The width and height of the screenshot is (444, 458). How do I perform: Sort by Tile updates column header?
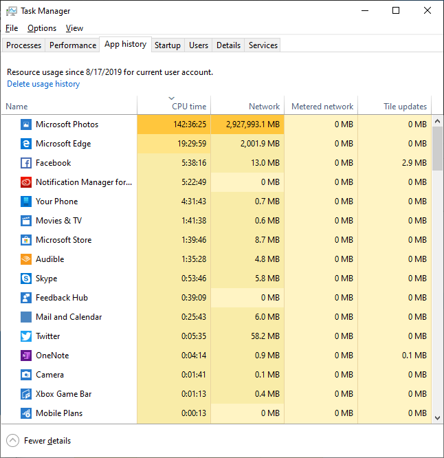[395, 105]
